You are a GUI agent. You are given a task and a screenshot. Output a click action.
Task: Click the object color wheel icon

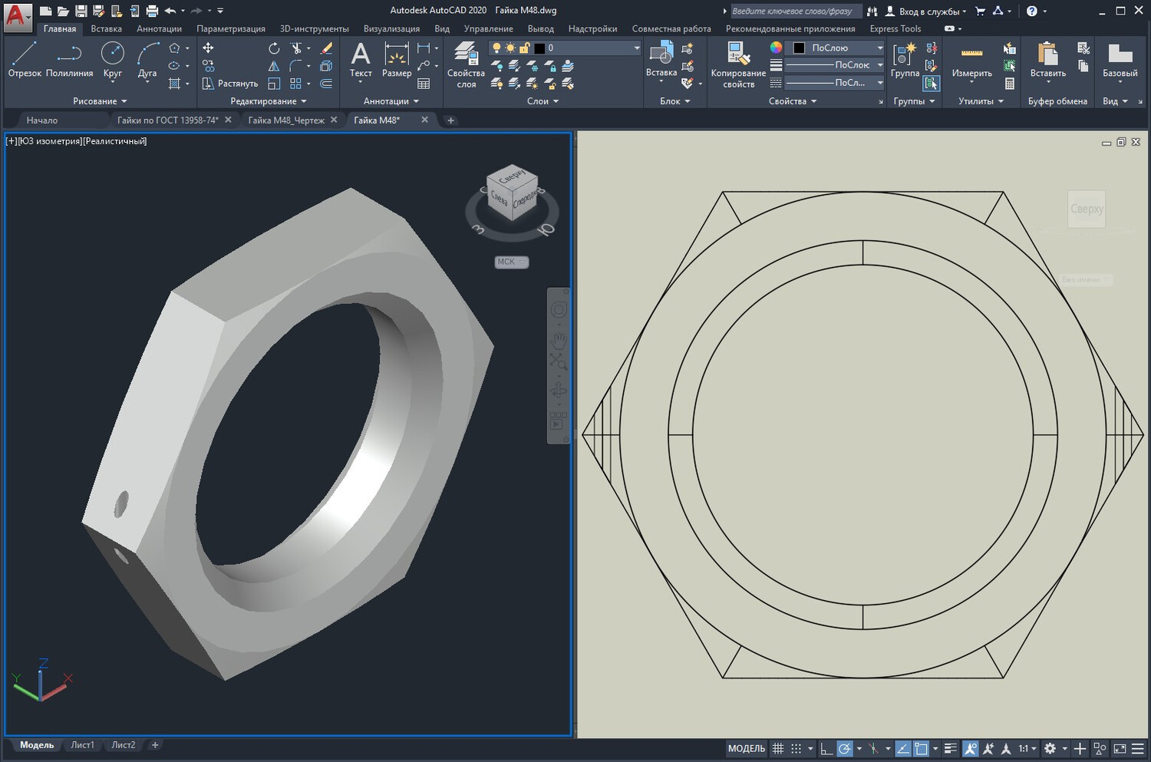[x=776, y=48]
